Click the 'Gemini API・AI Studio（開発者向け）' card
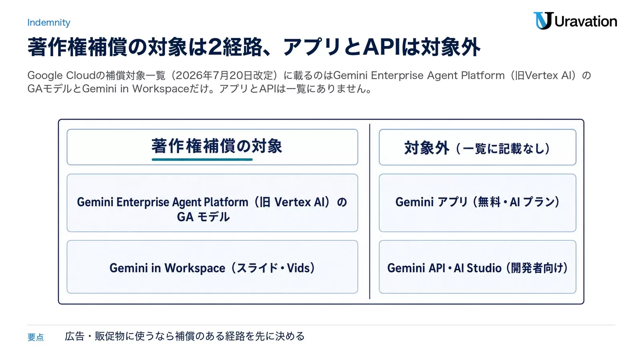Viewport: 641px width, 360px height. pyautogui.click(x=478, y=267)
